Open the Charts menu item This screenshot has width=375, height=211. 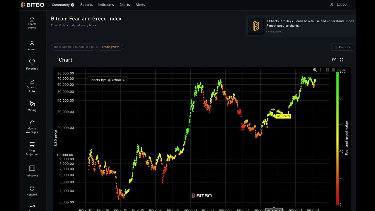125,5
